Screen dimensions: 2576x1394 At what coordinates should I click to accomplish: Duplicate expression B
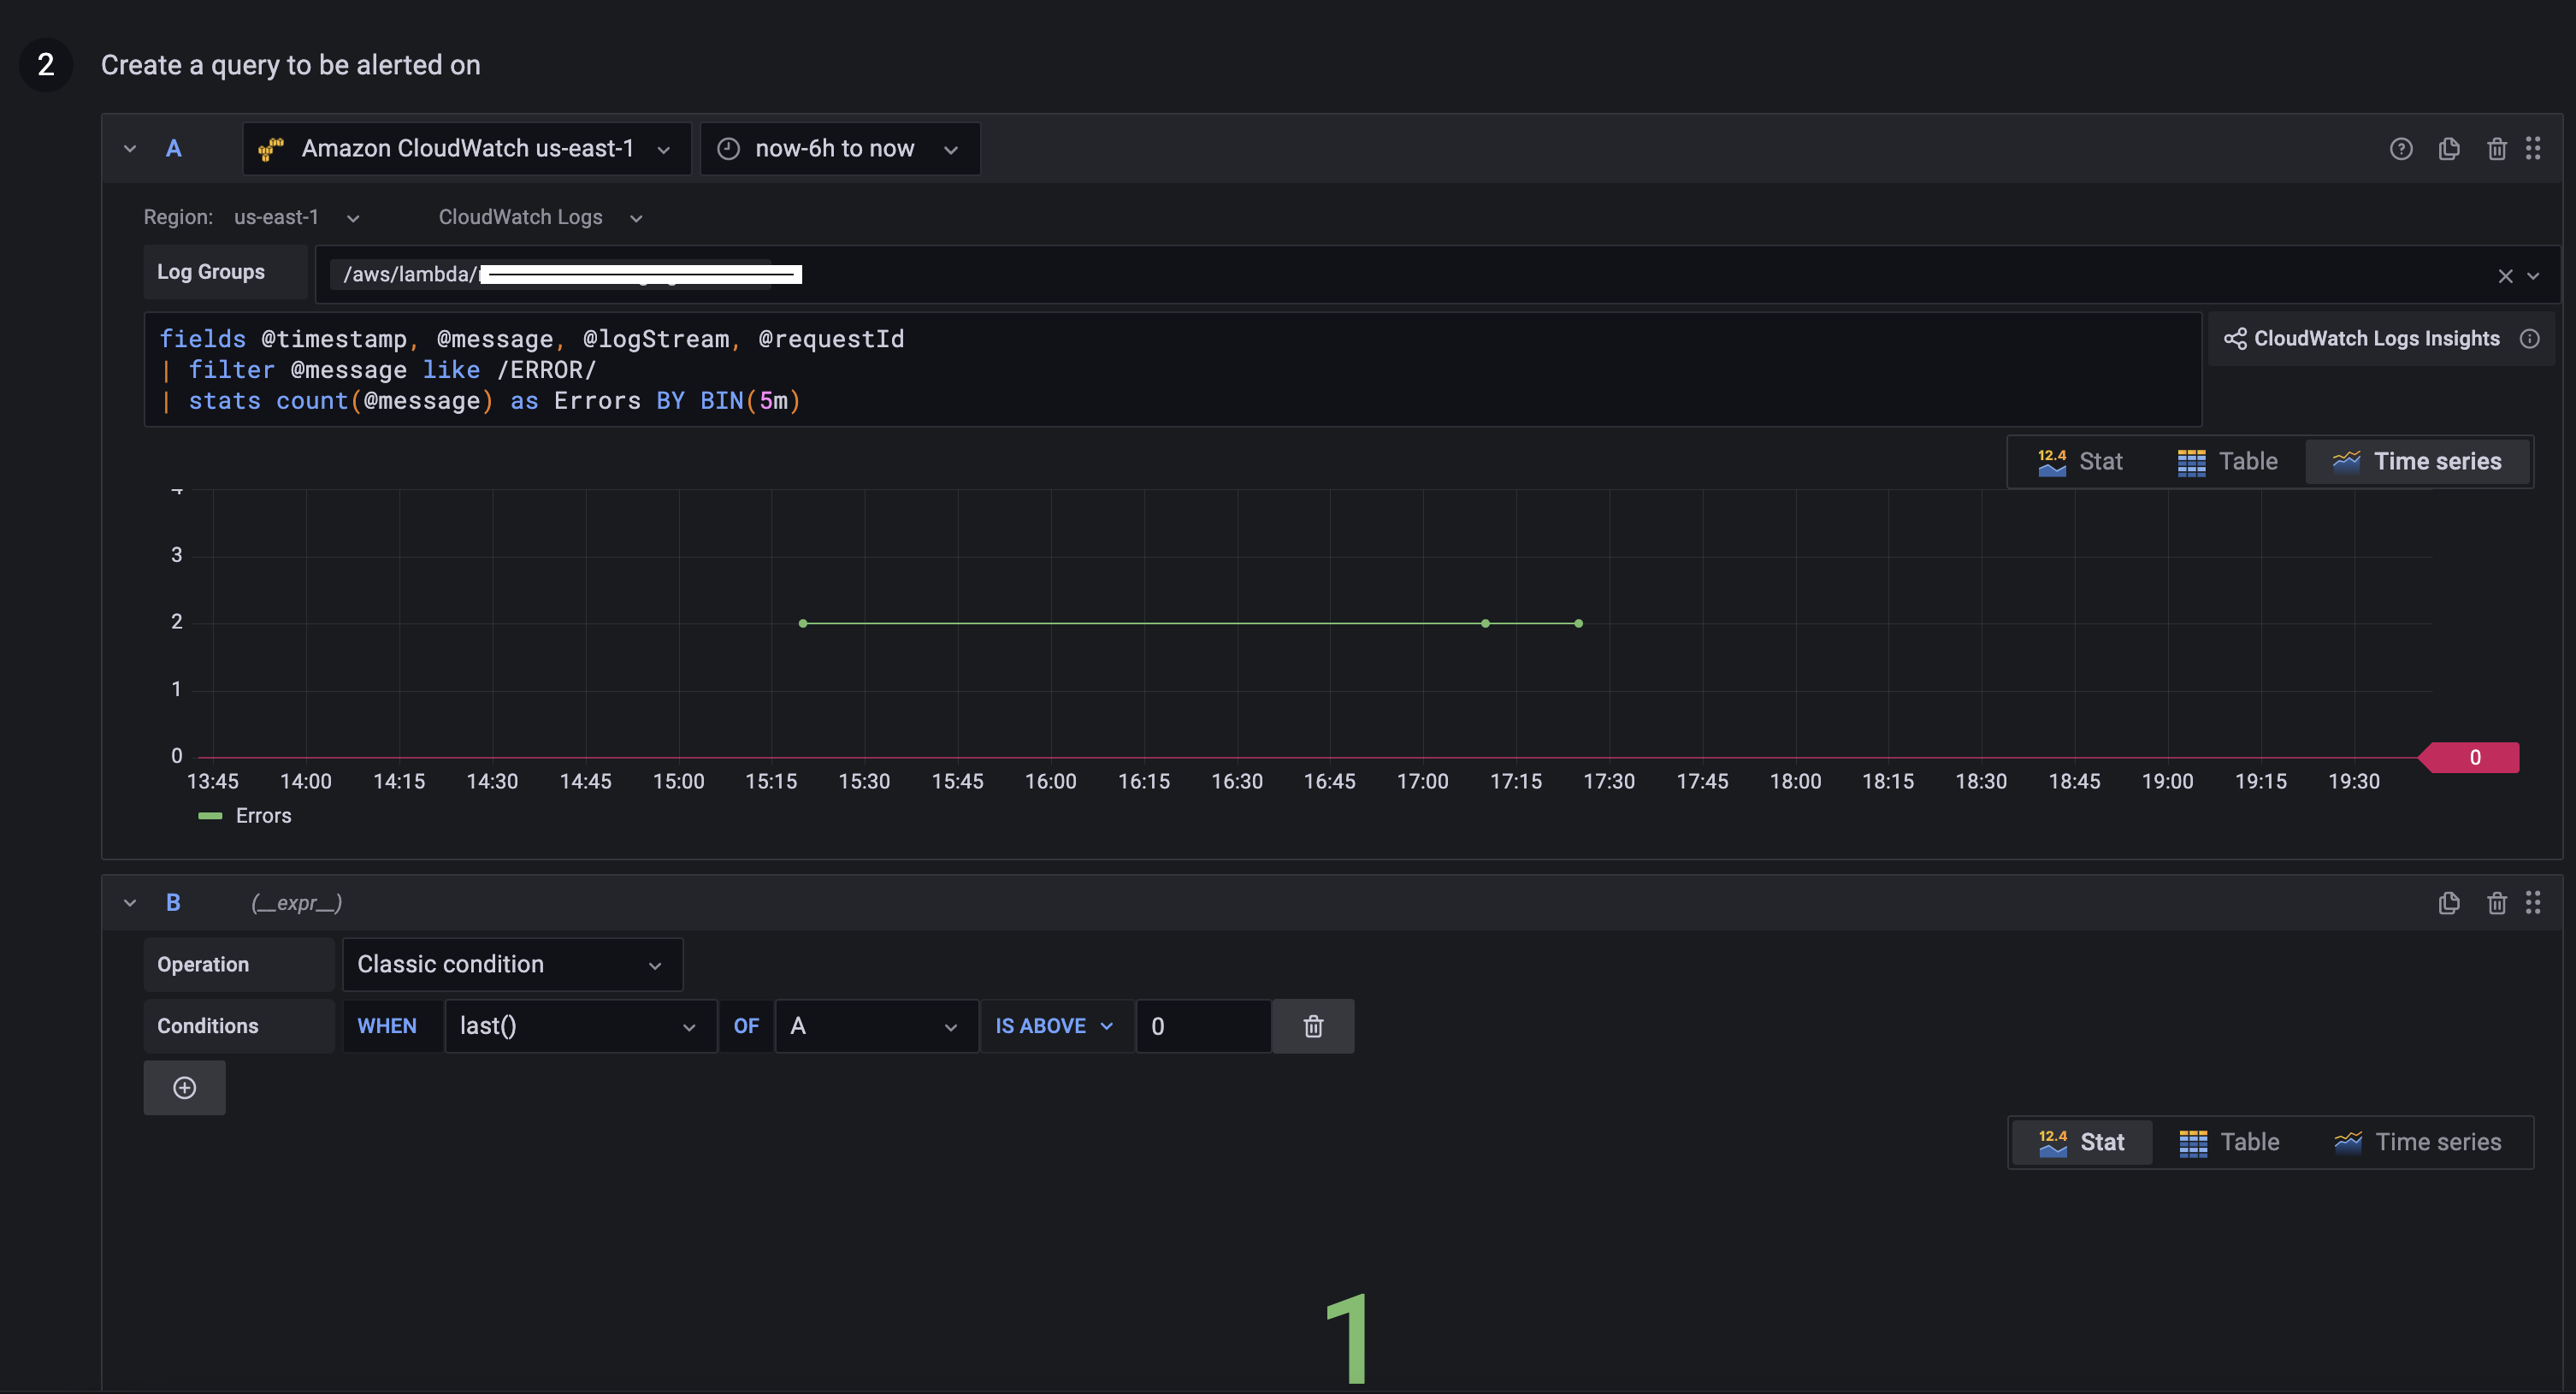(x=2449, y=903)
